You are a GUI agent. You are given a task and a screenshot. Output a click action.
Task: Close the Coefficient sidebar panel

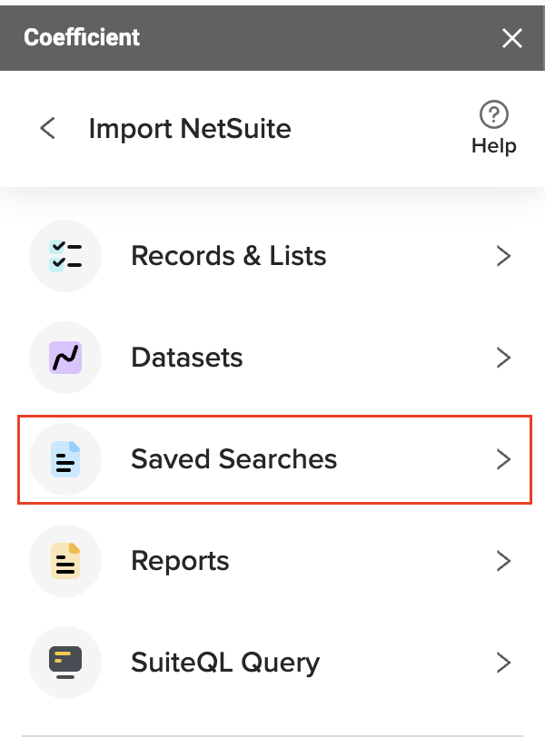click(x=512, y=38)
